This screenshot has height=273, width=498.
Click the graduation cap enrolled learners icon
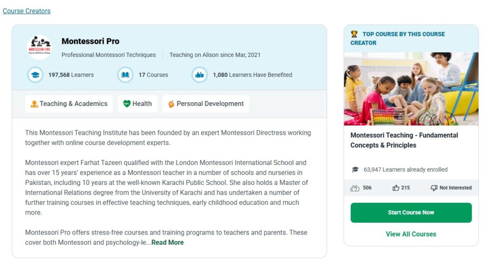click(x=355, y=169)
